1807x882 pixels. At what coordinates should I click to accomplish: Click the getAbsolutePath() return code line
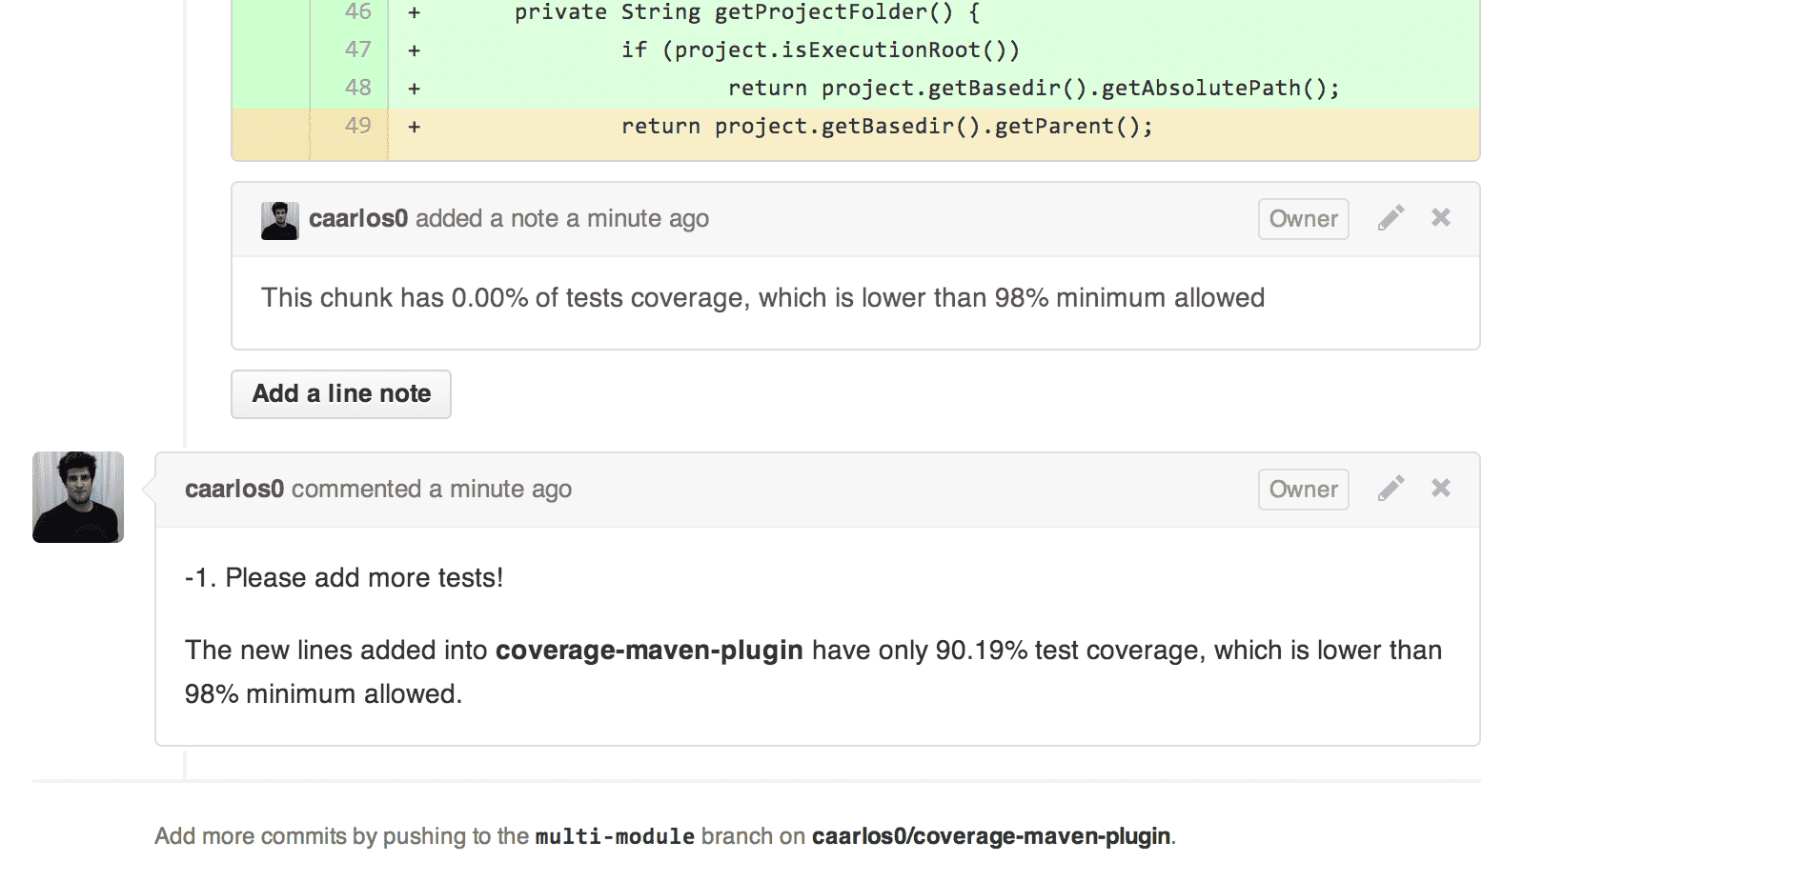tap(1034, 88)
